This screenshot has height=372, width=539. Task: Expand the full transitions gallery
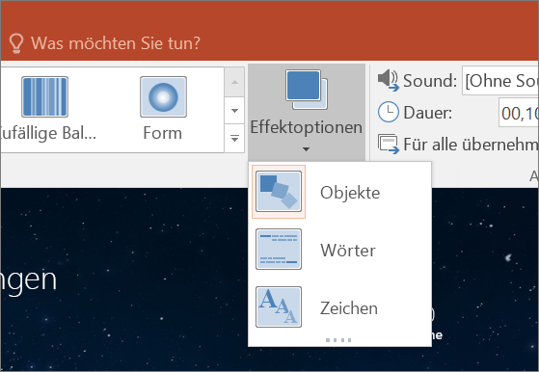point(234,139)
